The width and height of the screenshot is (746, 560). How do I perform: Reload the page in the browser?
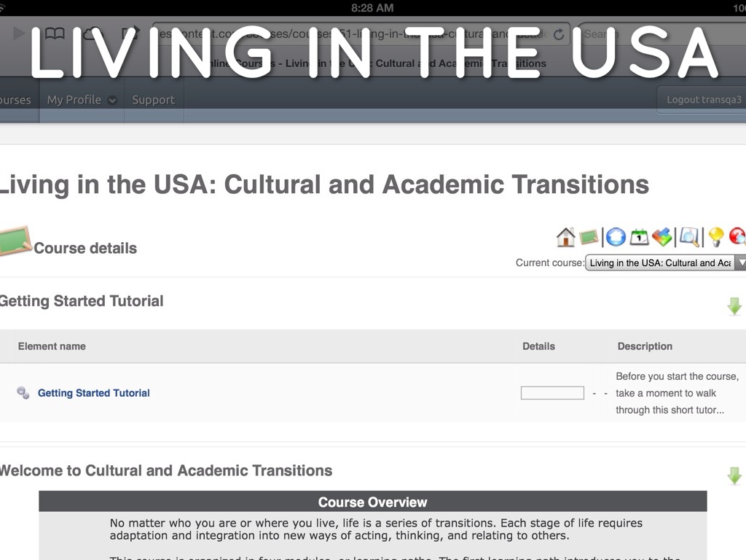click(x=559, y=34)
